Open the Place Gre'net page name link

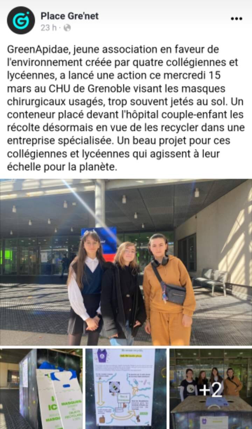tap(70, 16)
